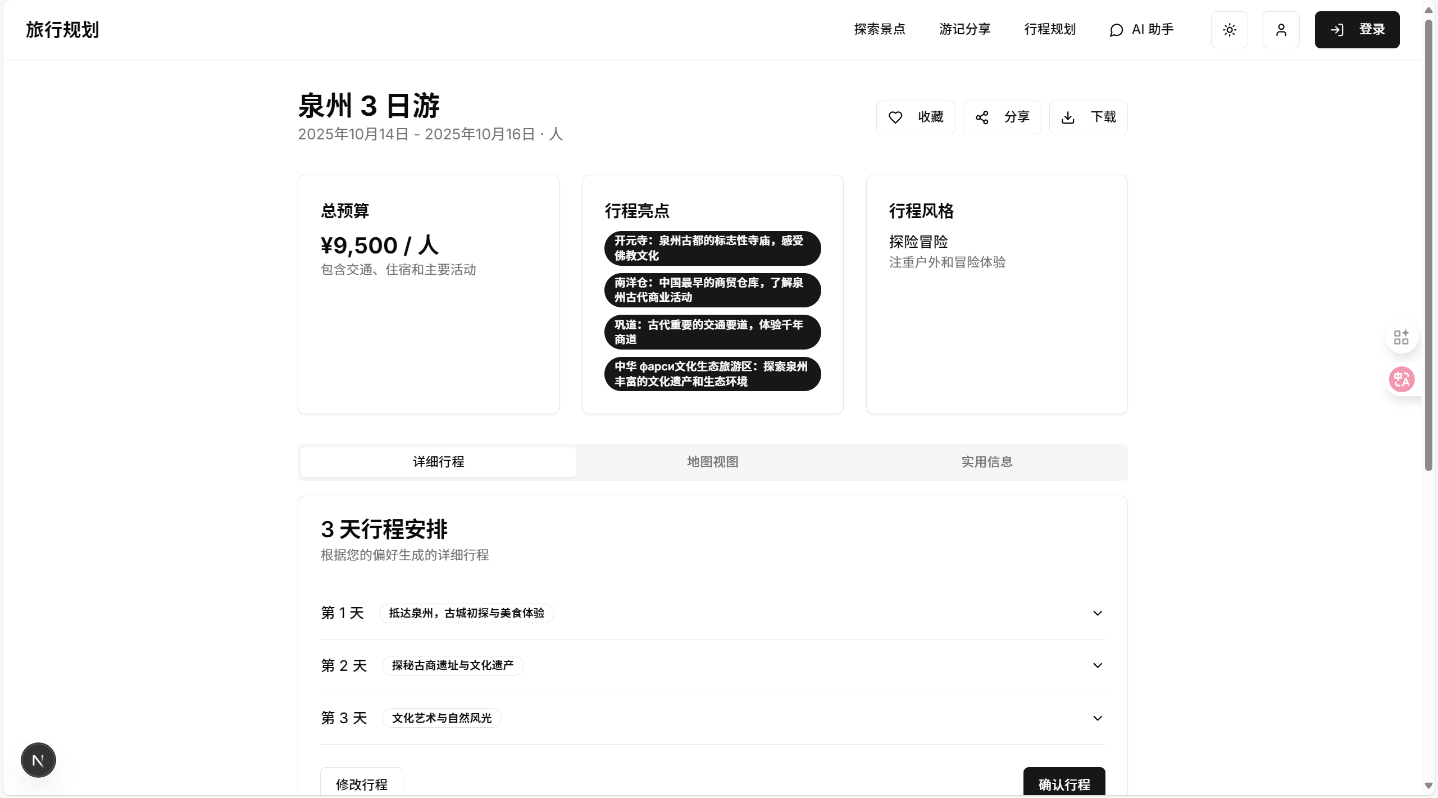The height and width of the screenshot is (798, 1438).
Task: Toggle the light/dark theme sun icon
Action: 1229,30
